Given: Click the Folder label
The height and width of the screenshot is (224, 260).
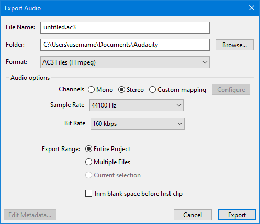Looking at the screenshot, I should 15,45.
